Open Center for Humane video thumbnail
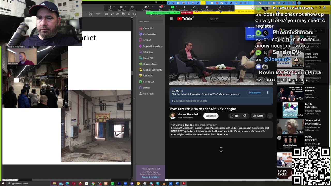Viewport: 331px width, 186px height. pos(290,94)
